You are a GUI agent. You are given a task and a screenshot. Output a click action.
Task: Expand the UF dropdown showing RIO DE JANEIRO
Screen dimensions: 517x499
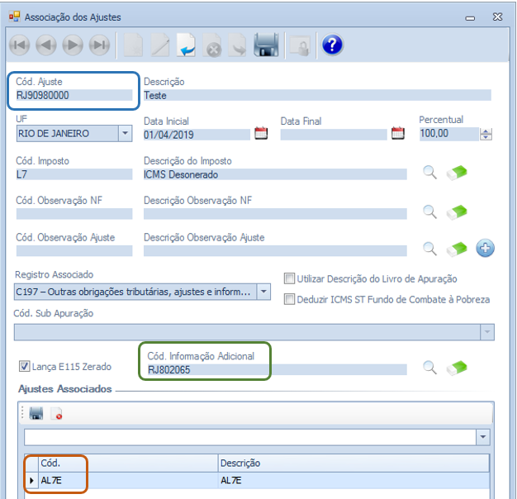click(125, 133)
